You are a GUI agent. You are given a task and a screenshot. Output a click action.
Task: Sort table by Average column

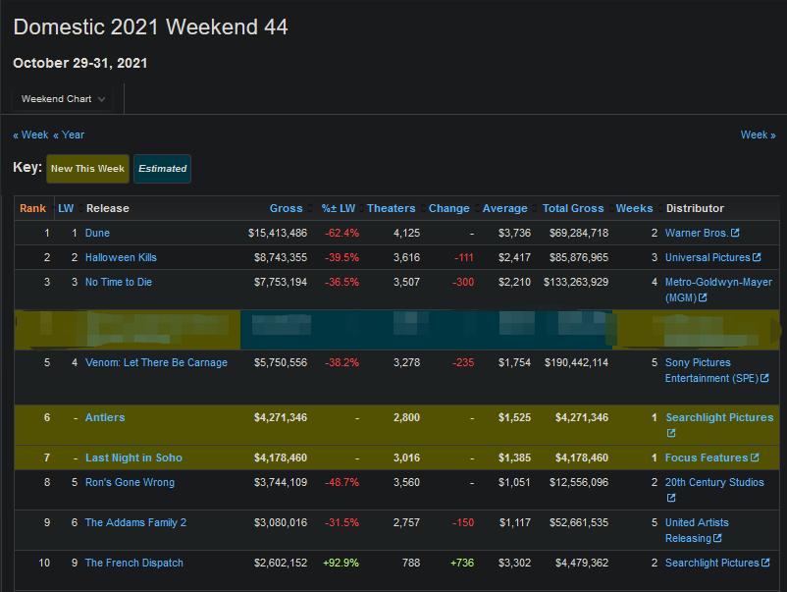click(x=505, y=208)
